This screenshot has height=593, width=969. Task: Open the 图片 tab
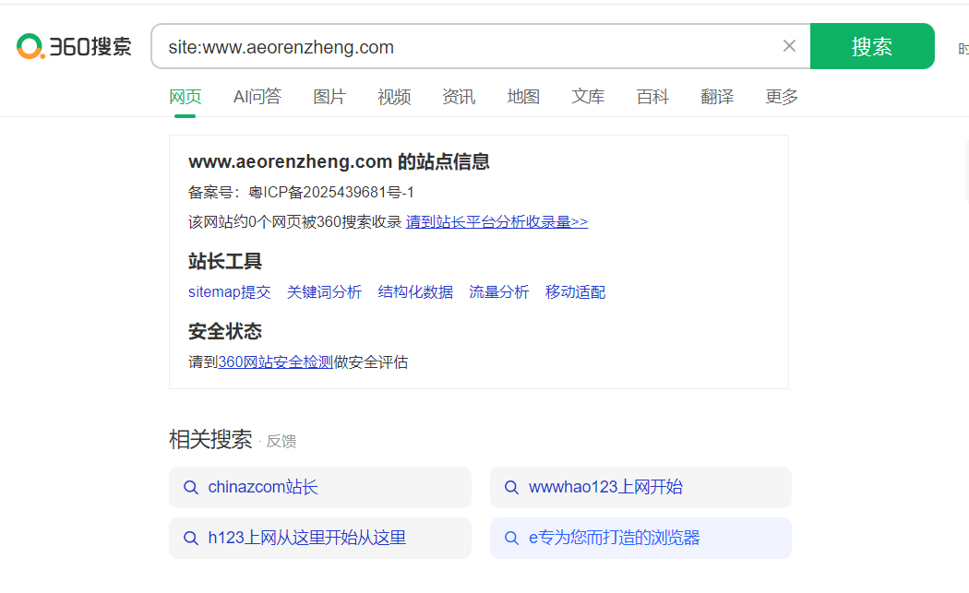point(329,97)
